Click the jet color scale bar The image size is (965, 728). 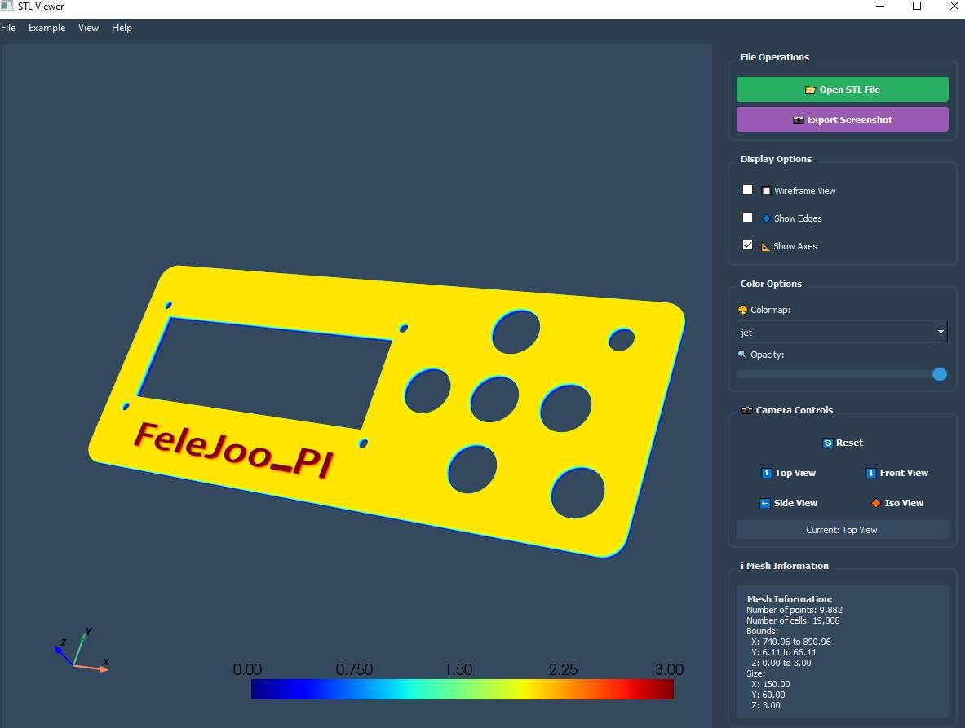point(463,689)
